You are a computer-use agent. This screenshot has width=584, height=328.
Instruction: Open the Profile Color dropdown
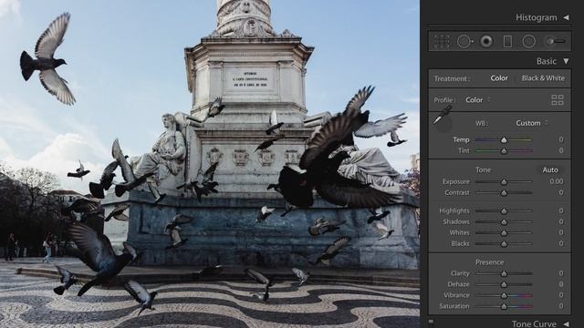pyautogui.click(x=477, y=99)
